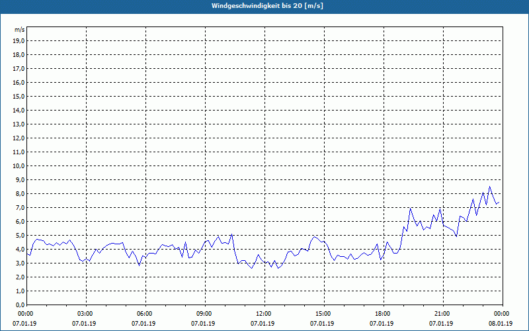Select the 12,0 y-axis label
The width and height of the screenshot is (529, 331).
coord(19,138)
